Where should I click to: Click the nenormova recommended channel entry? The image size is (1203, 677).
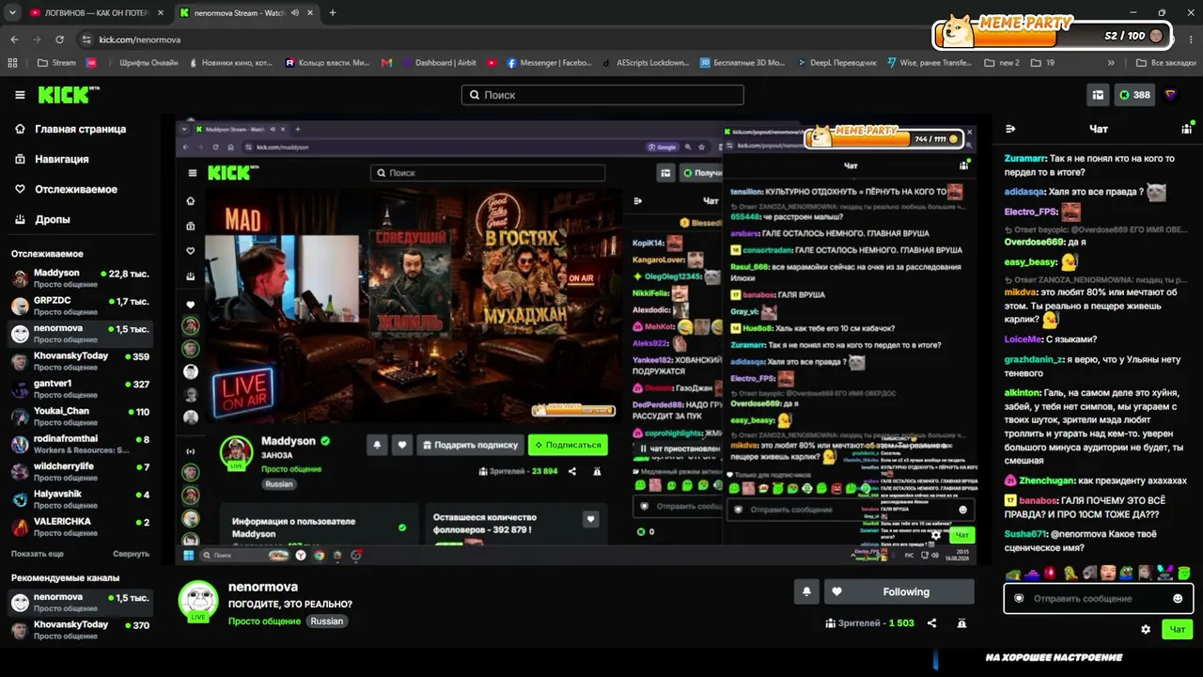[x=80, y=603]
